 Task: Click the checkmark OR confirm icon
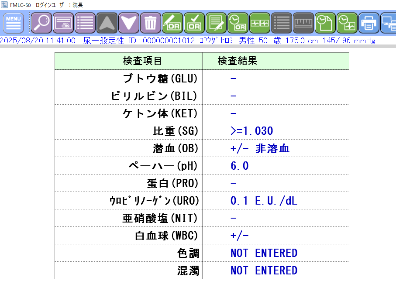pyautogui.click(x=194, y=23)
